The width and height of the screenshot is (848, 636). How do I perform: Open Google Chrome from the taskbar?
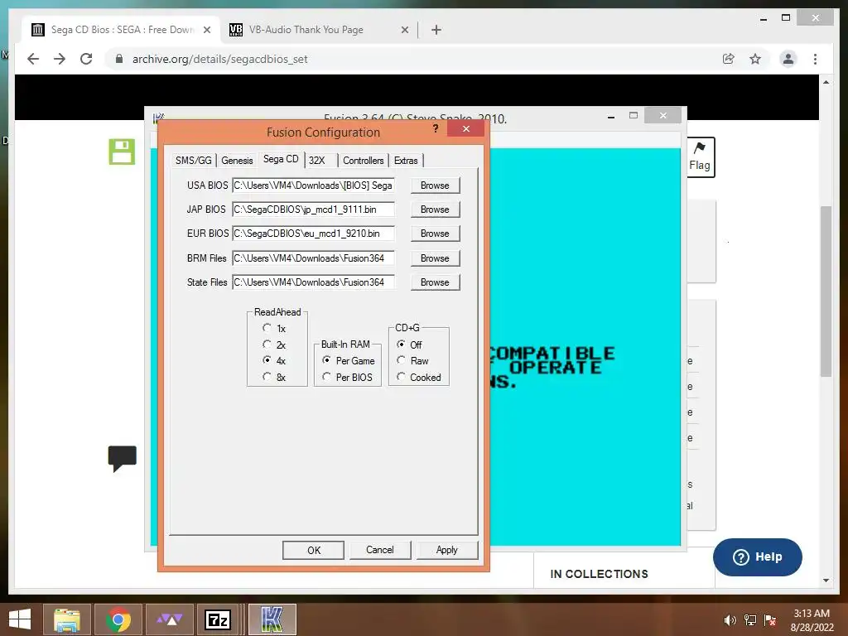click(118, 619)
